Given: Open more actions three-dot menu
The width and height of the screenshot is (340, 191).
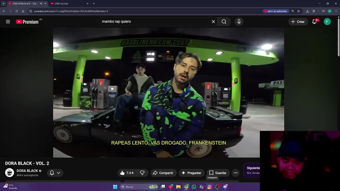Looking at the screenshot, I should point(236,173).
